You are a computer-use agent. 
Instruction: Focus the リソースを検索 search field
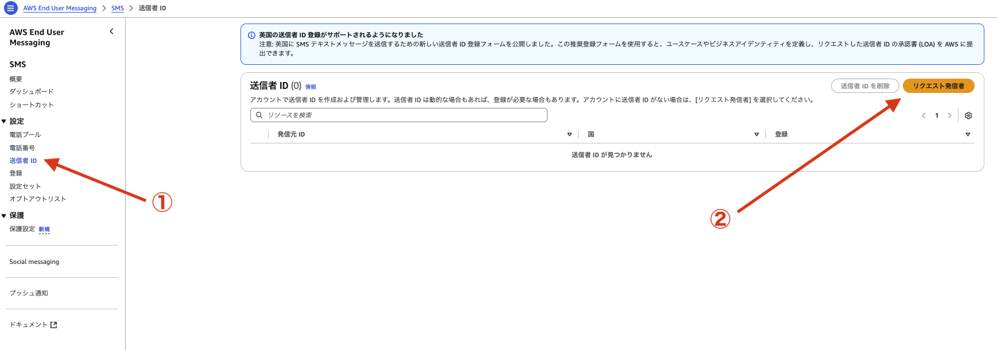pyautogui.click(x=399, y=115)
